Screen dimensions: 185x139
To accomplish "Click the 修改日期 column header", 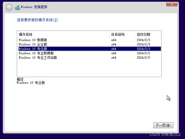I will click(x=148, y=34).
